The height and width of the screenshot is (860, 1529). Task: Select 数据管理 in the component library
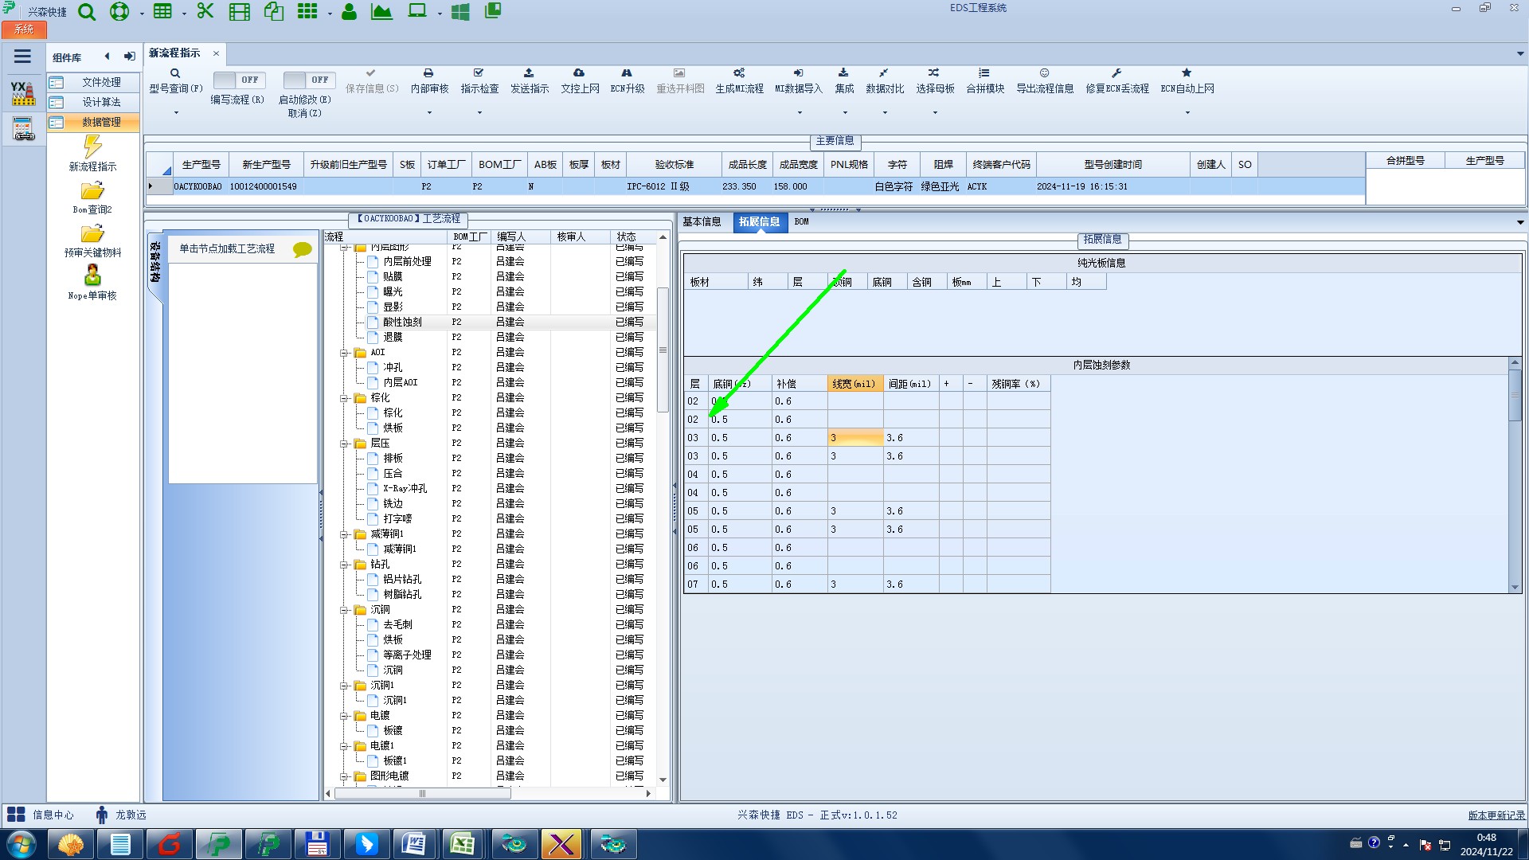[x=101, y=122]
